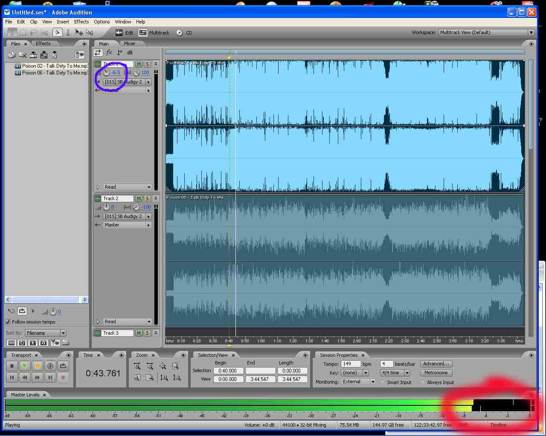546x436 pixels.
Task: Open the Effects menu
Action: [81, 22]
